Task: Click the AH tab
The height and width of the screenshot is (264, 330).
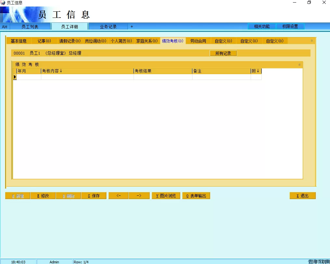Action: pos(5,27)
